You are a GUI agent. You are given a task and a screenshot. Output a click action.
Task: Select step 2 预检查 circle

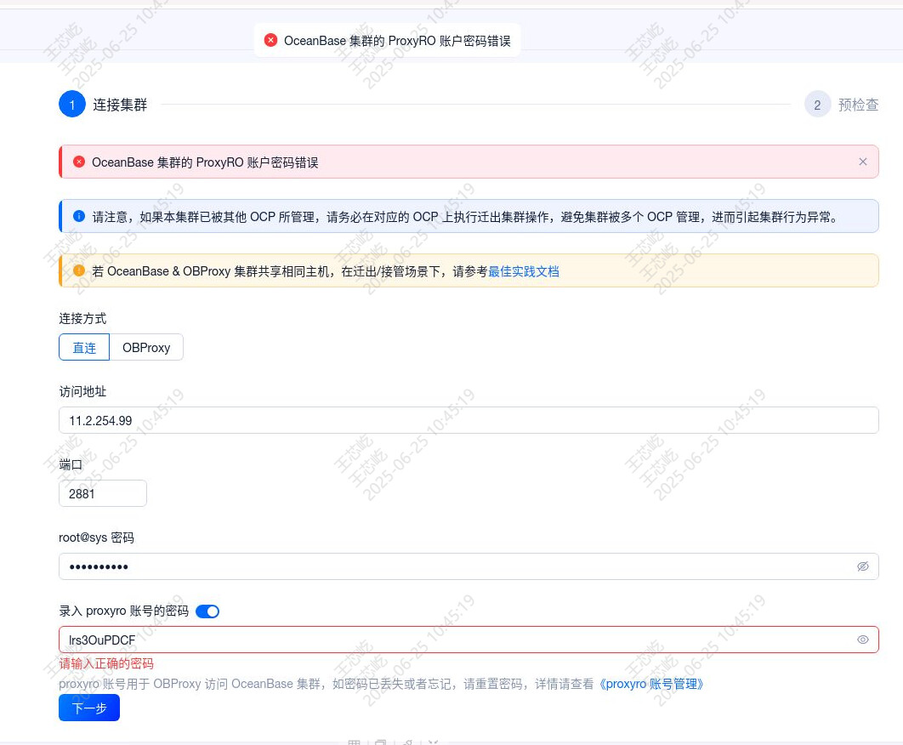817,105
